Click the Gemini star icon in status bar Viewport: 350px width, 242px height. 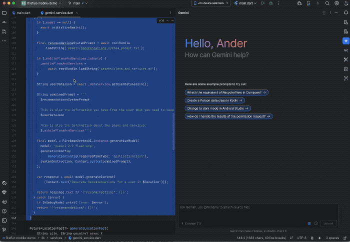click(x=319, y=238)
